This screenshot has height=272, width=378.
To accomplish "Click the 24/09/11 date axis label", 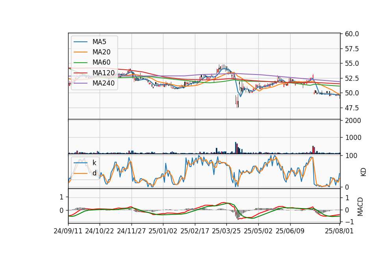I will pyautogui.click(x=68, y=231).
